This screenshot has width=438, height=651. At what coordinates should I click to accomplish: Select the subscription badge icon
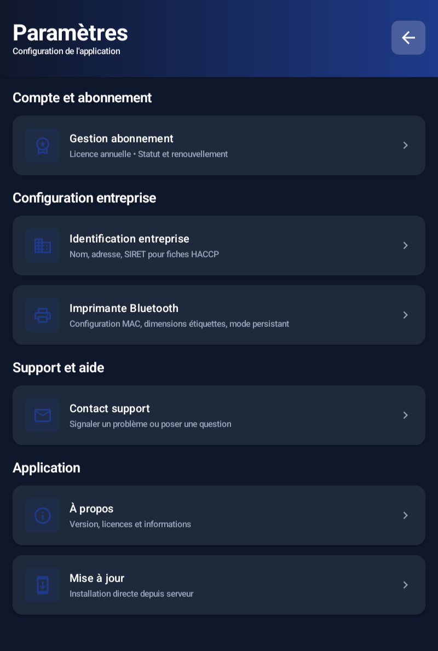43,145
